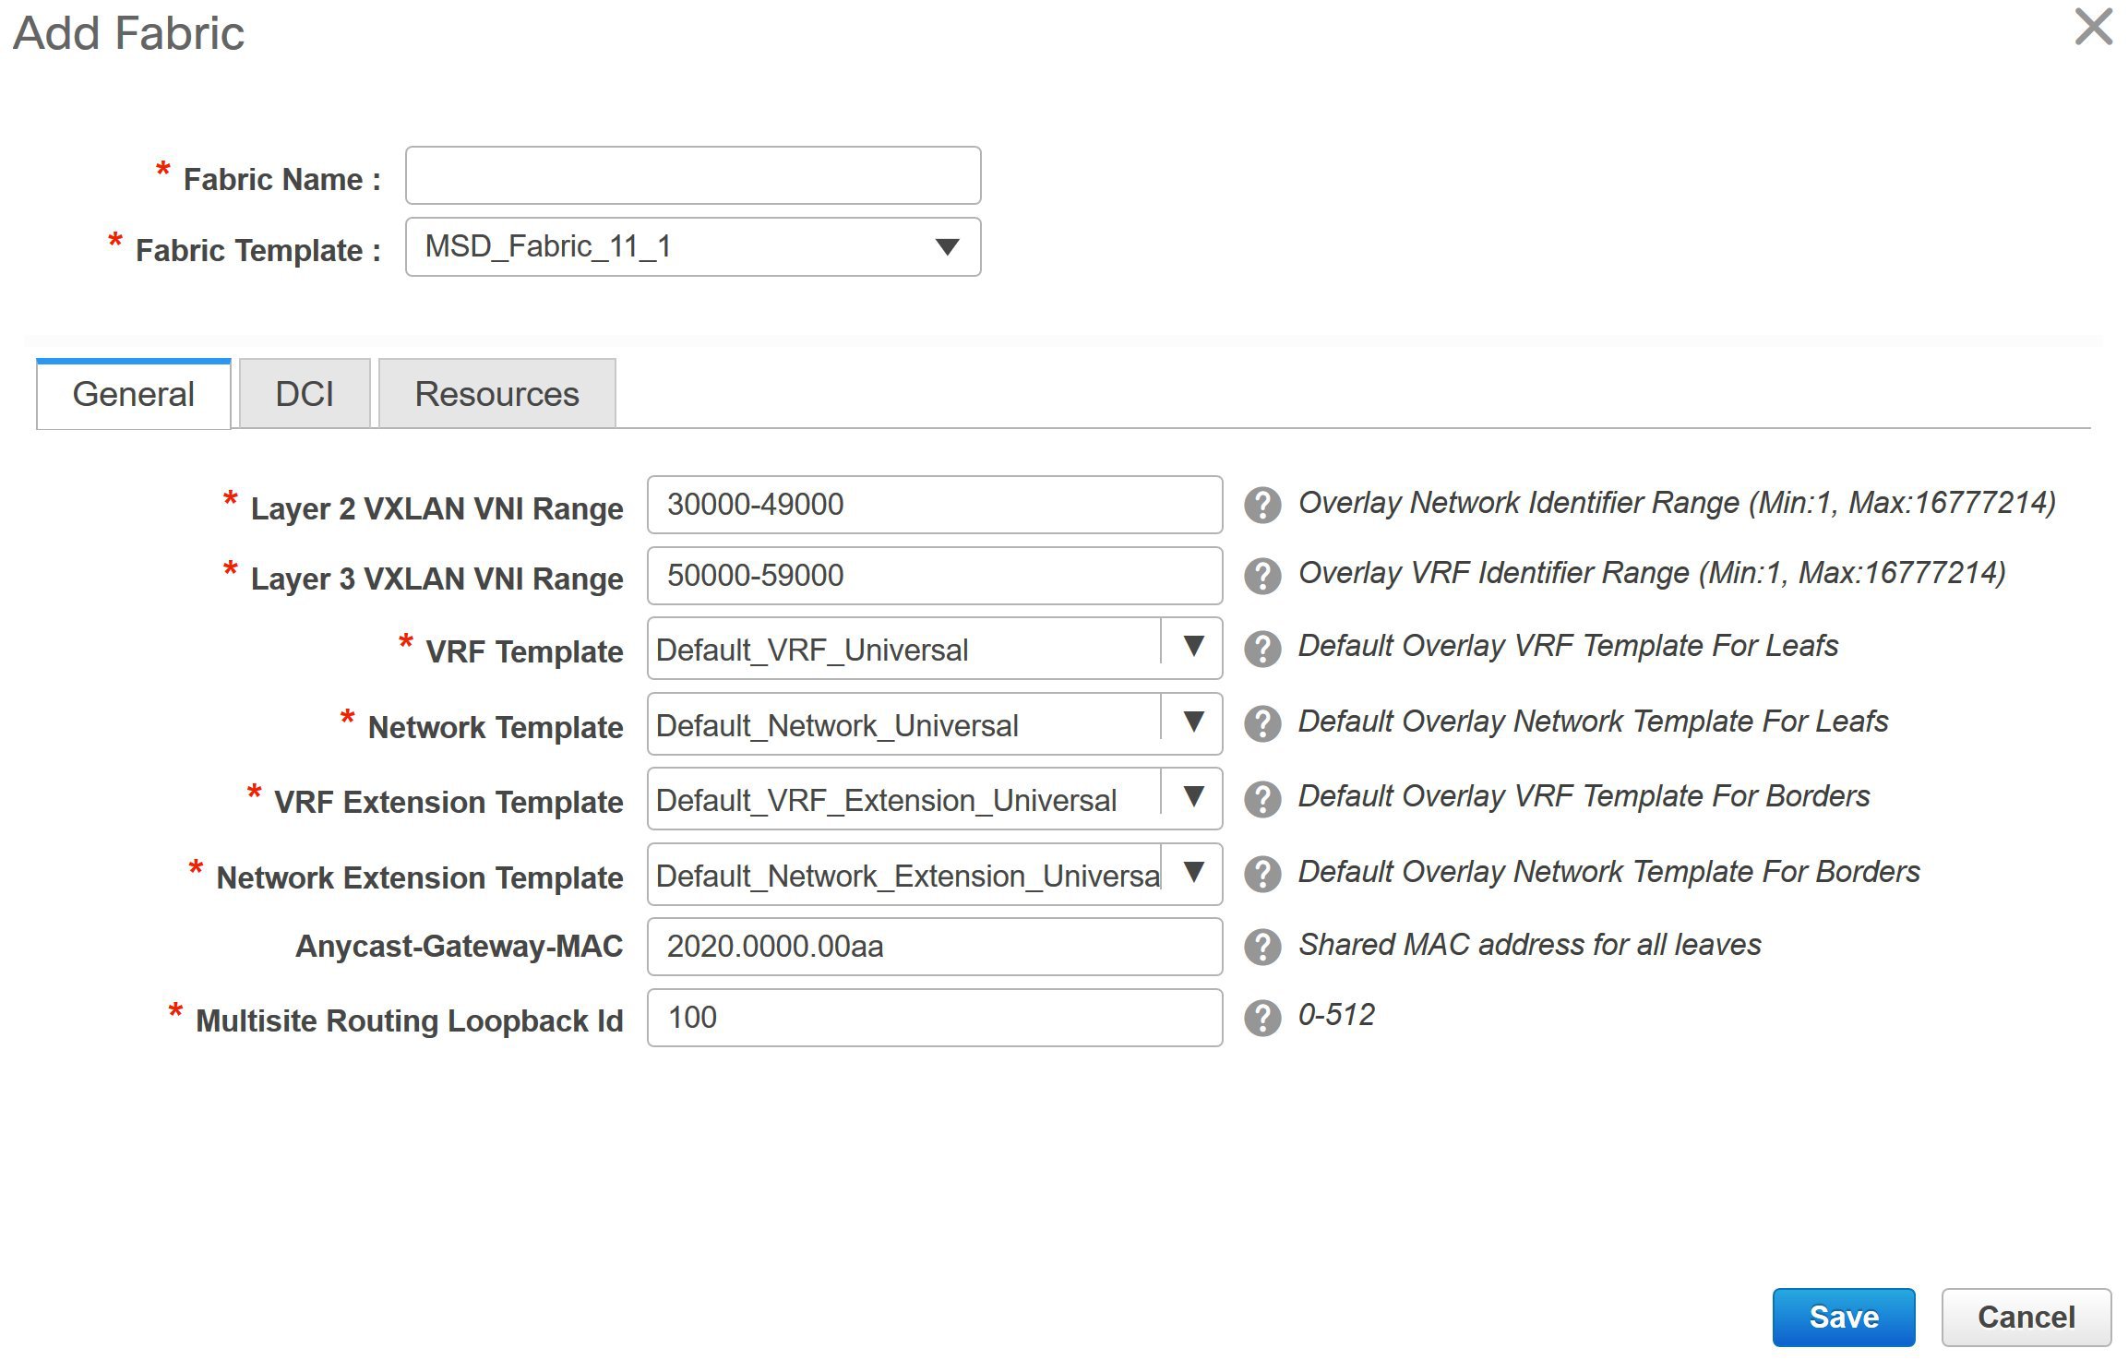Viewport: 2128px width, 1360px height.
Task: Click the Save button
Action: 1843,1317
